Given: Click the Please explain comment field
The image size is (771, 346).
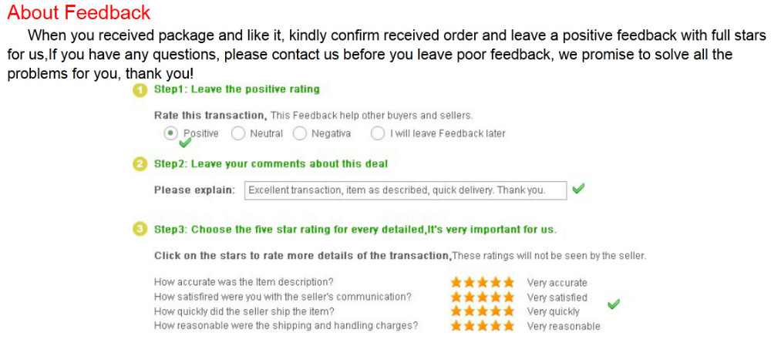Looking at the screenshot, I should click(x=406, y=190).
